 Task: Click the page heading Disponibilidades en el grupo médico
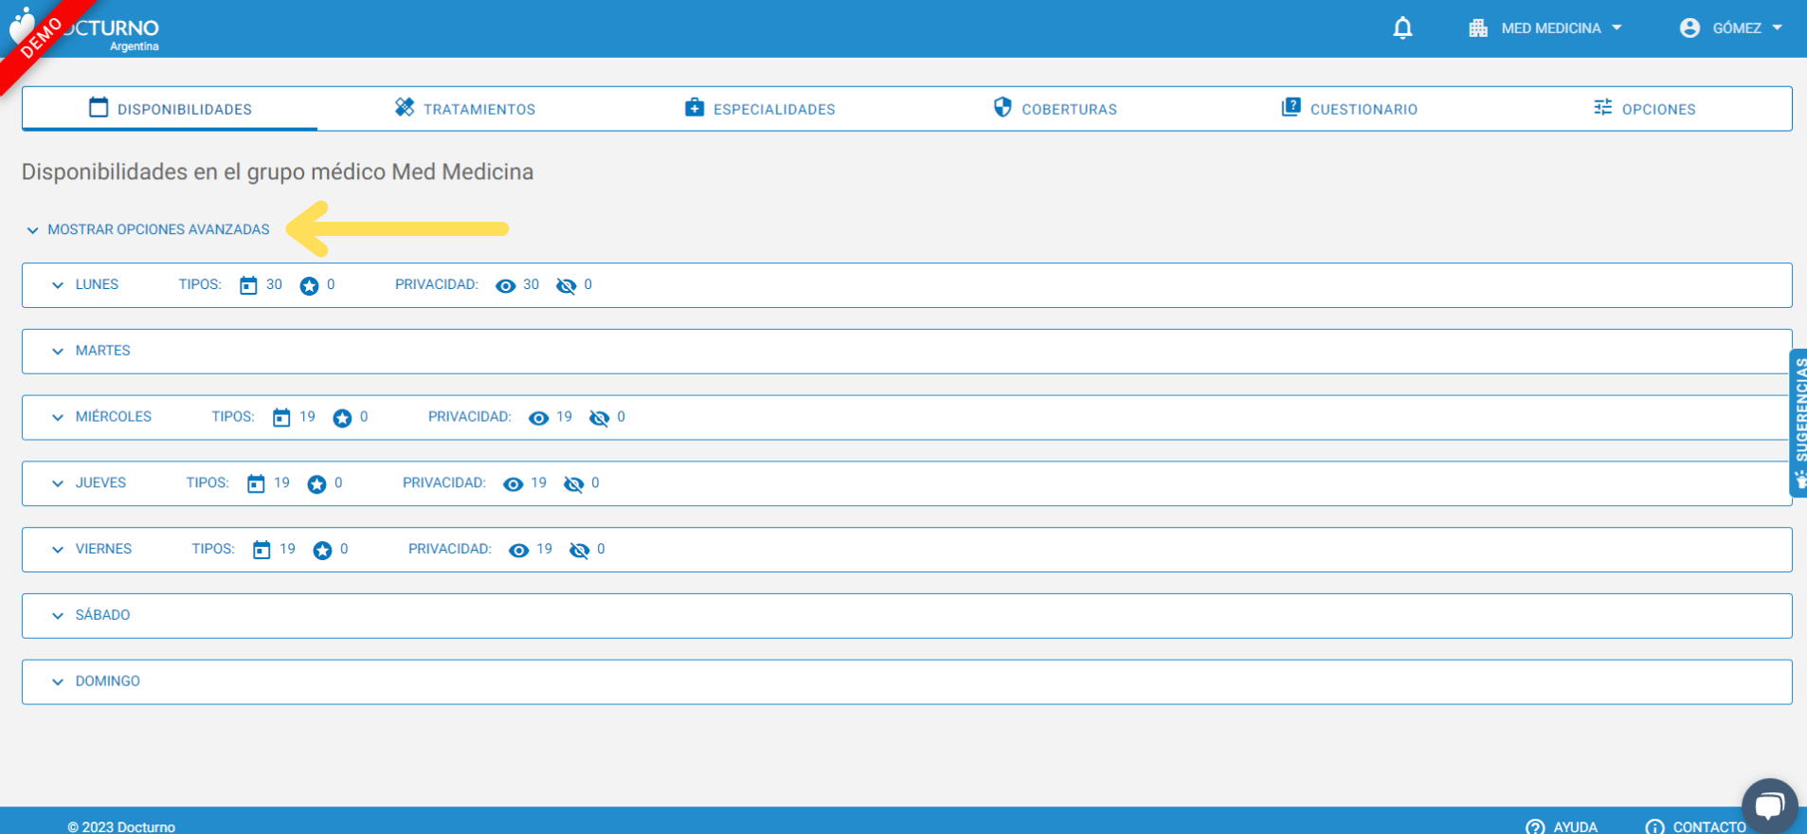[x=278, y=172]
